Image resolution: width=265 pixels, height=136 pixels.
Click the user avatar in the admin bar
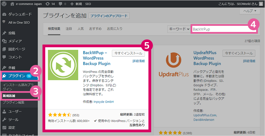[x=261, y=4]
